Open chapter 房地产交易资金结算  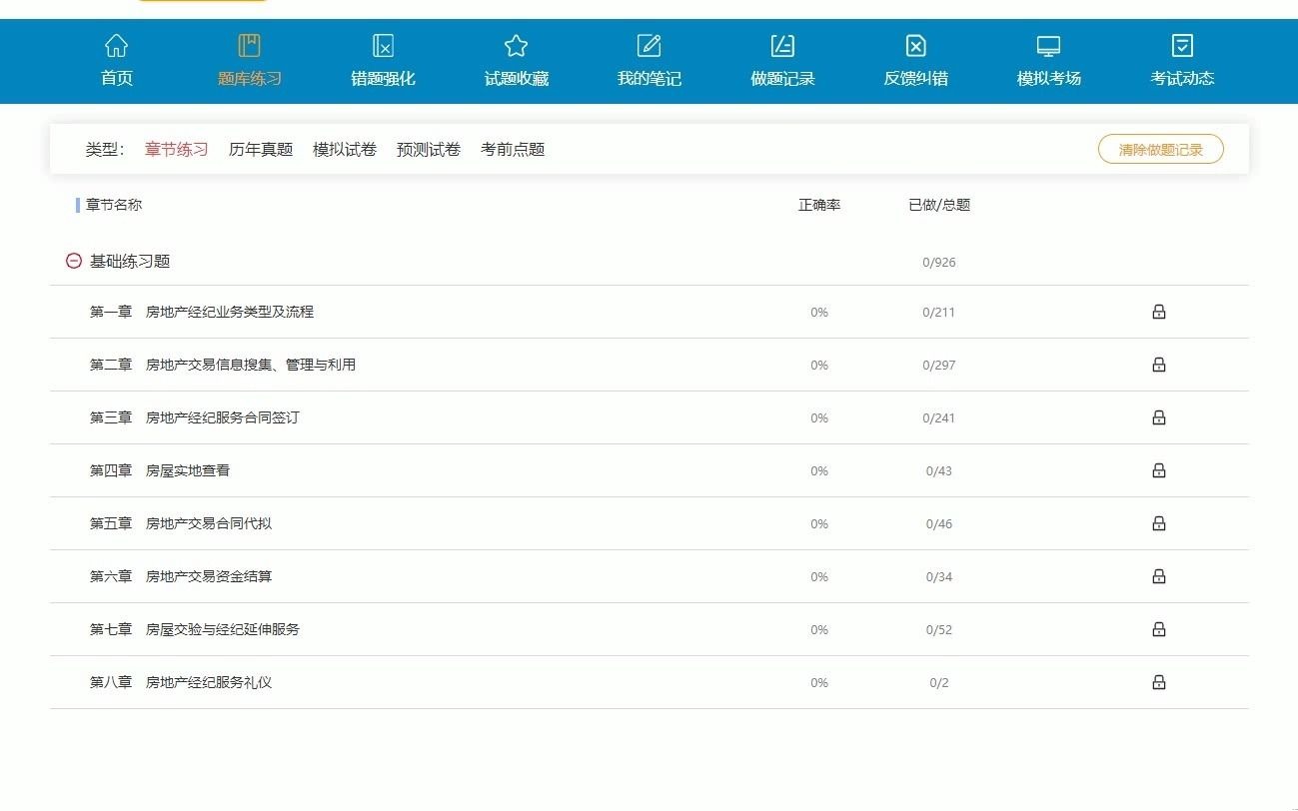(209, 576)
